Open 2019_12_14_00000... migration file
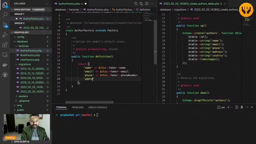The width and height of the screenshot is (256, 144). (31, 83)
